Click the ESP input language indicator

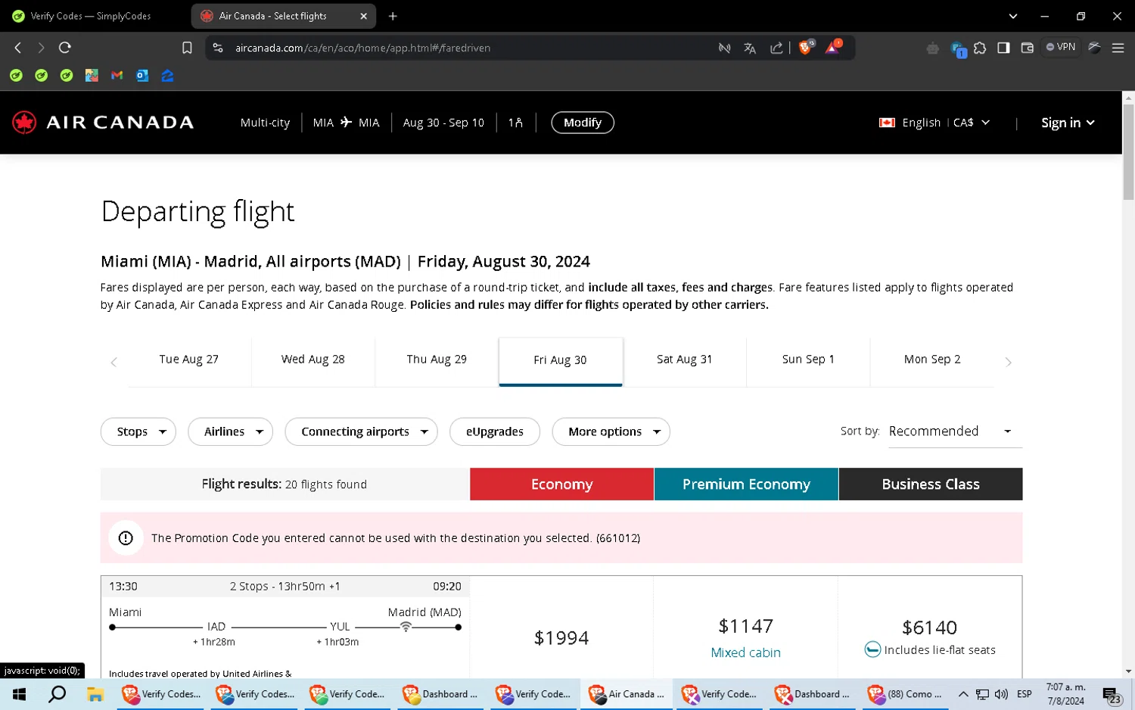point(1025,694)
